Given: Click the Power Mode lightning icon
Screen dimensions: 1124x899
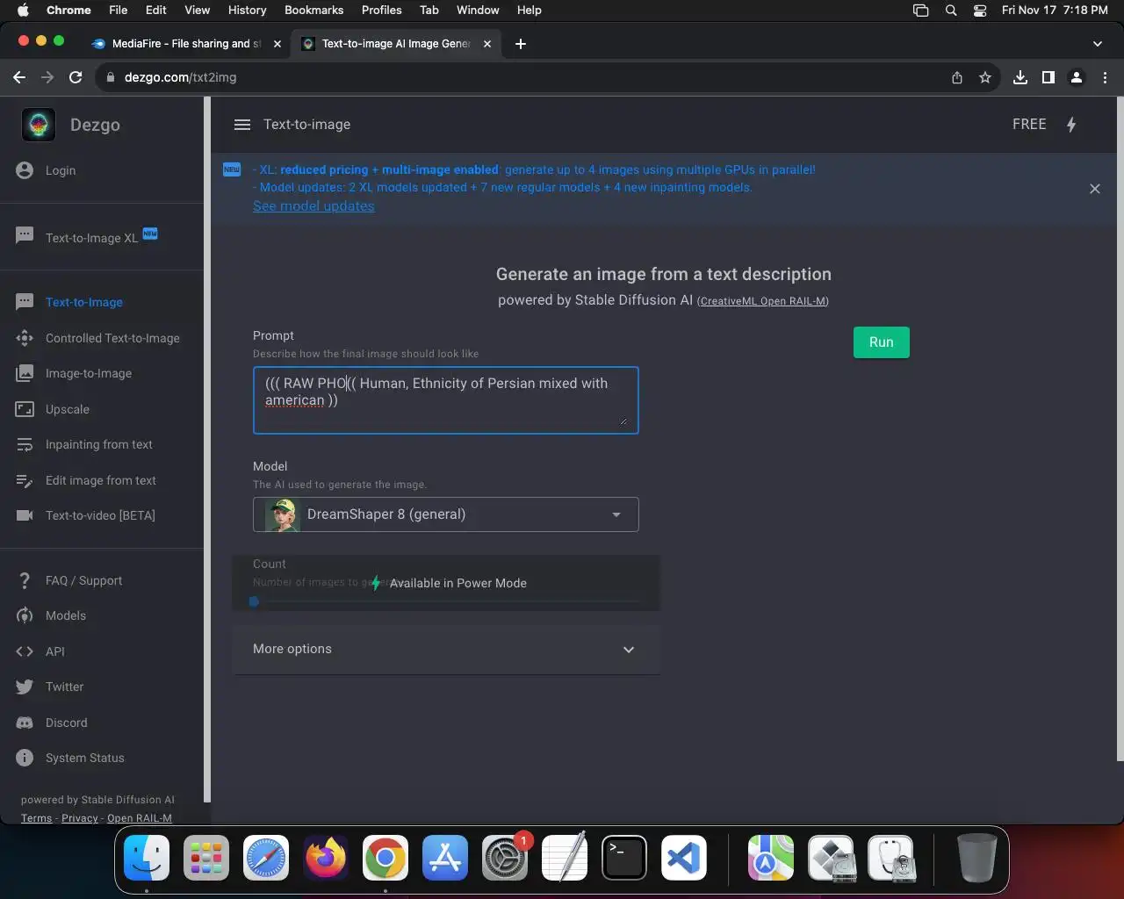Looking at the screenshot, I should tap(1071, 125).
